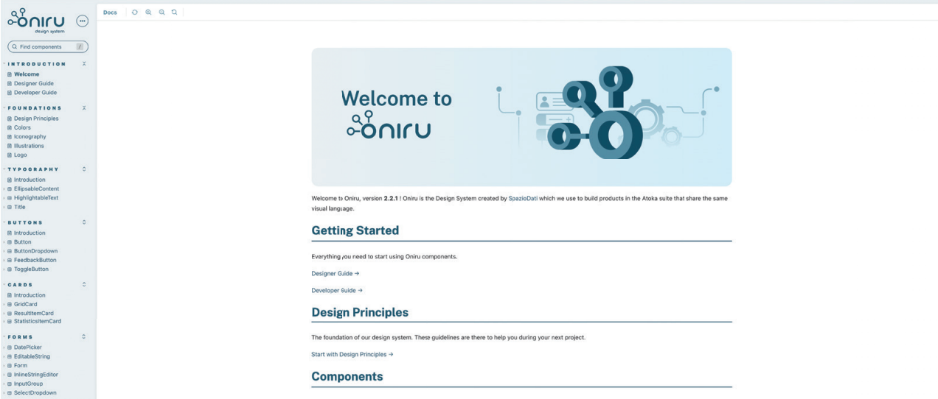
Task: Click the reset zoom magnifier icon
Action: click(x=173, y=13)
